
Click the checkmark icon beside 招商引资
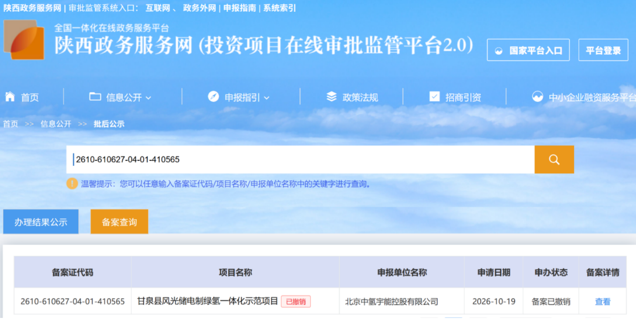434,97
